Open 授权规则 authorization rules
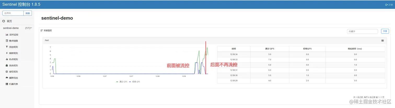395x108 pixels. point(12,72)
